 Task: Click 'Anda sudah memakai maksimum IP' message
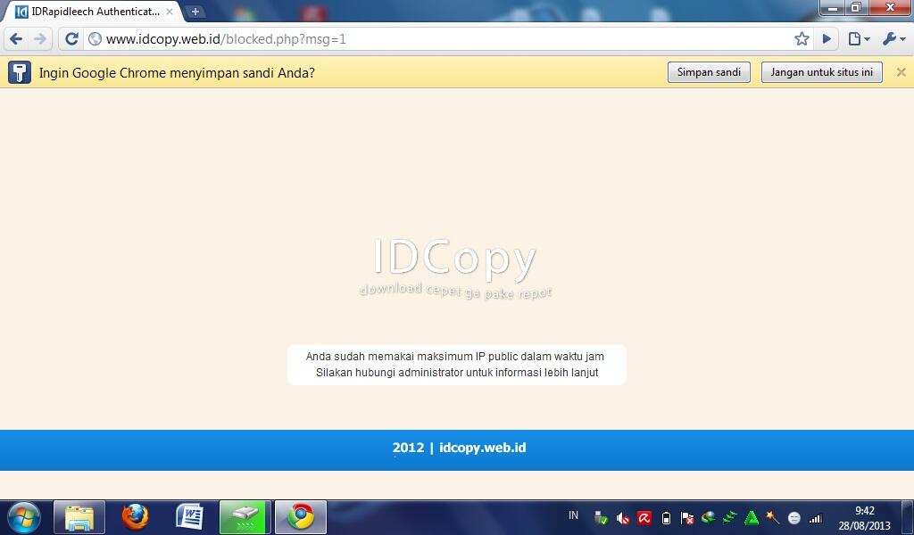point(454,357)
